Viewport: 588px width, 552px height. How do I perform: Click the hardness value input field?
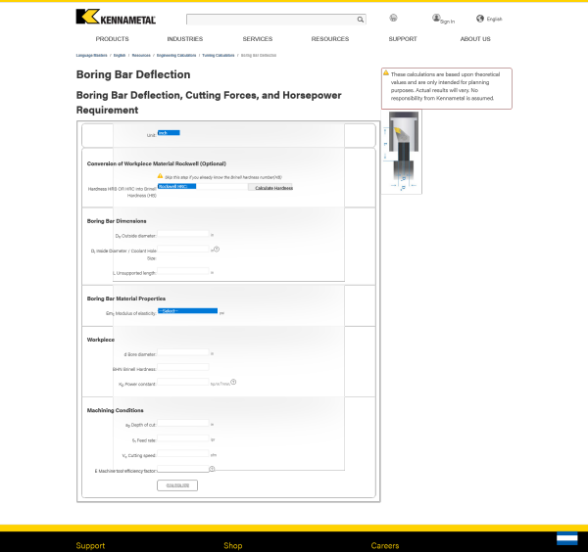point(221,186)
